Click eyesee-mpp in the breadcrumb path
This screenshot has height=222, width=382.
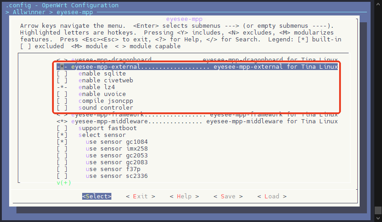click(x=75, y=12)
